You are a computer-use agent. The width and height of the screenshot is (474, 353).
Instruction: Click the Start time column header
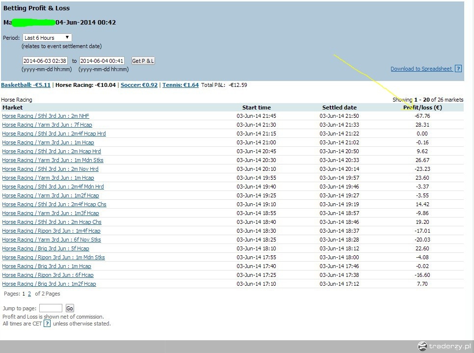pyautogui.click(x=256, y=108)
